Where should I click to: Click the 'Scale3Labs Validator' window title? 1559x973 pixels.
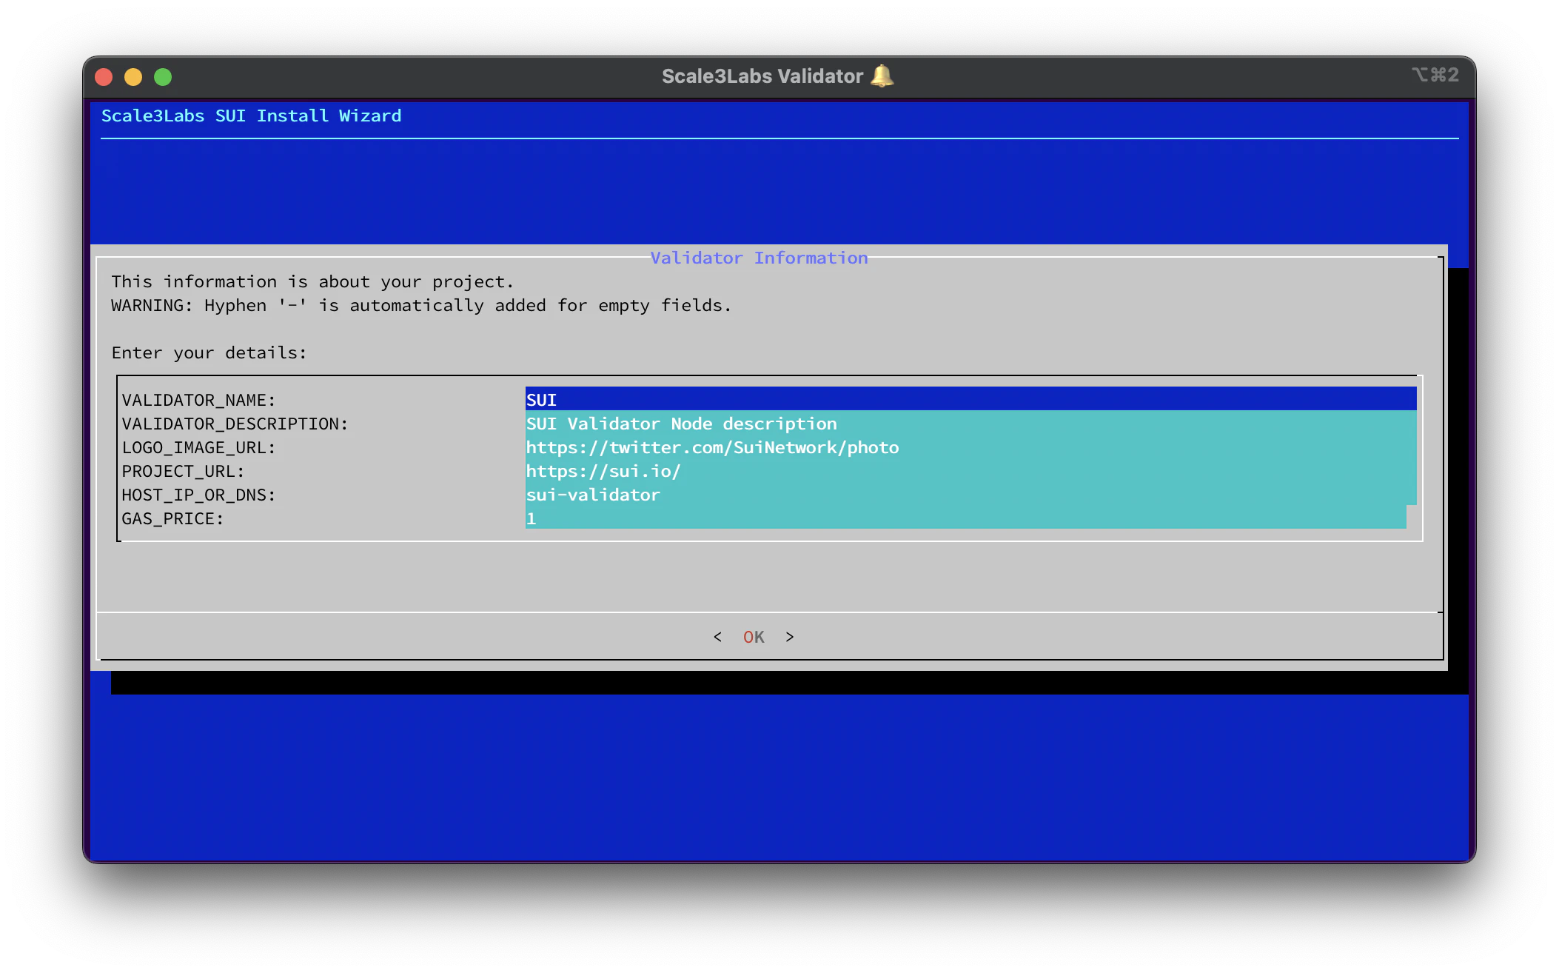point(762,76)
